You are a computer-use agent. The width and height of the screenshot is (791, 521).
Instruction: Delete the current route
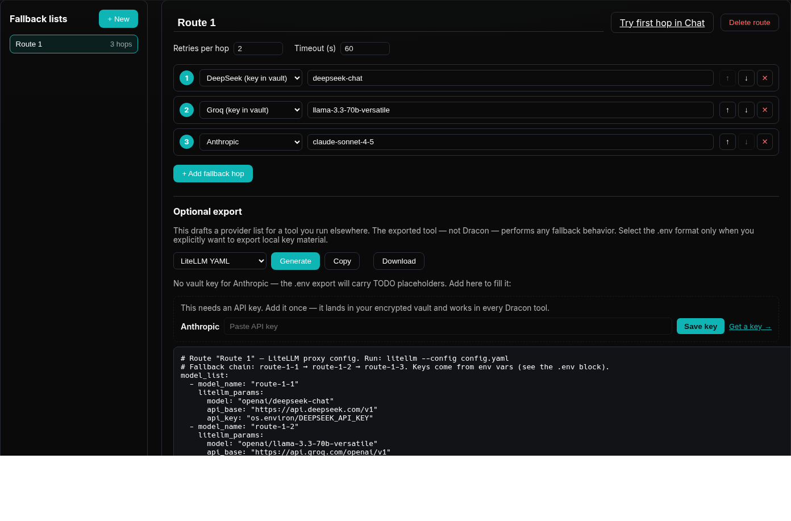pos(750,22)
